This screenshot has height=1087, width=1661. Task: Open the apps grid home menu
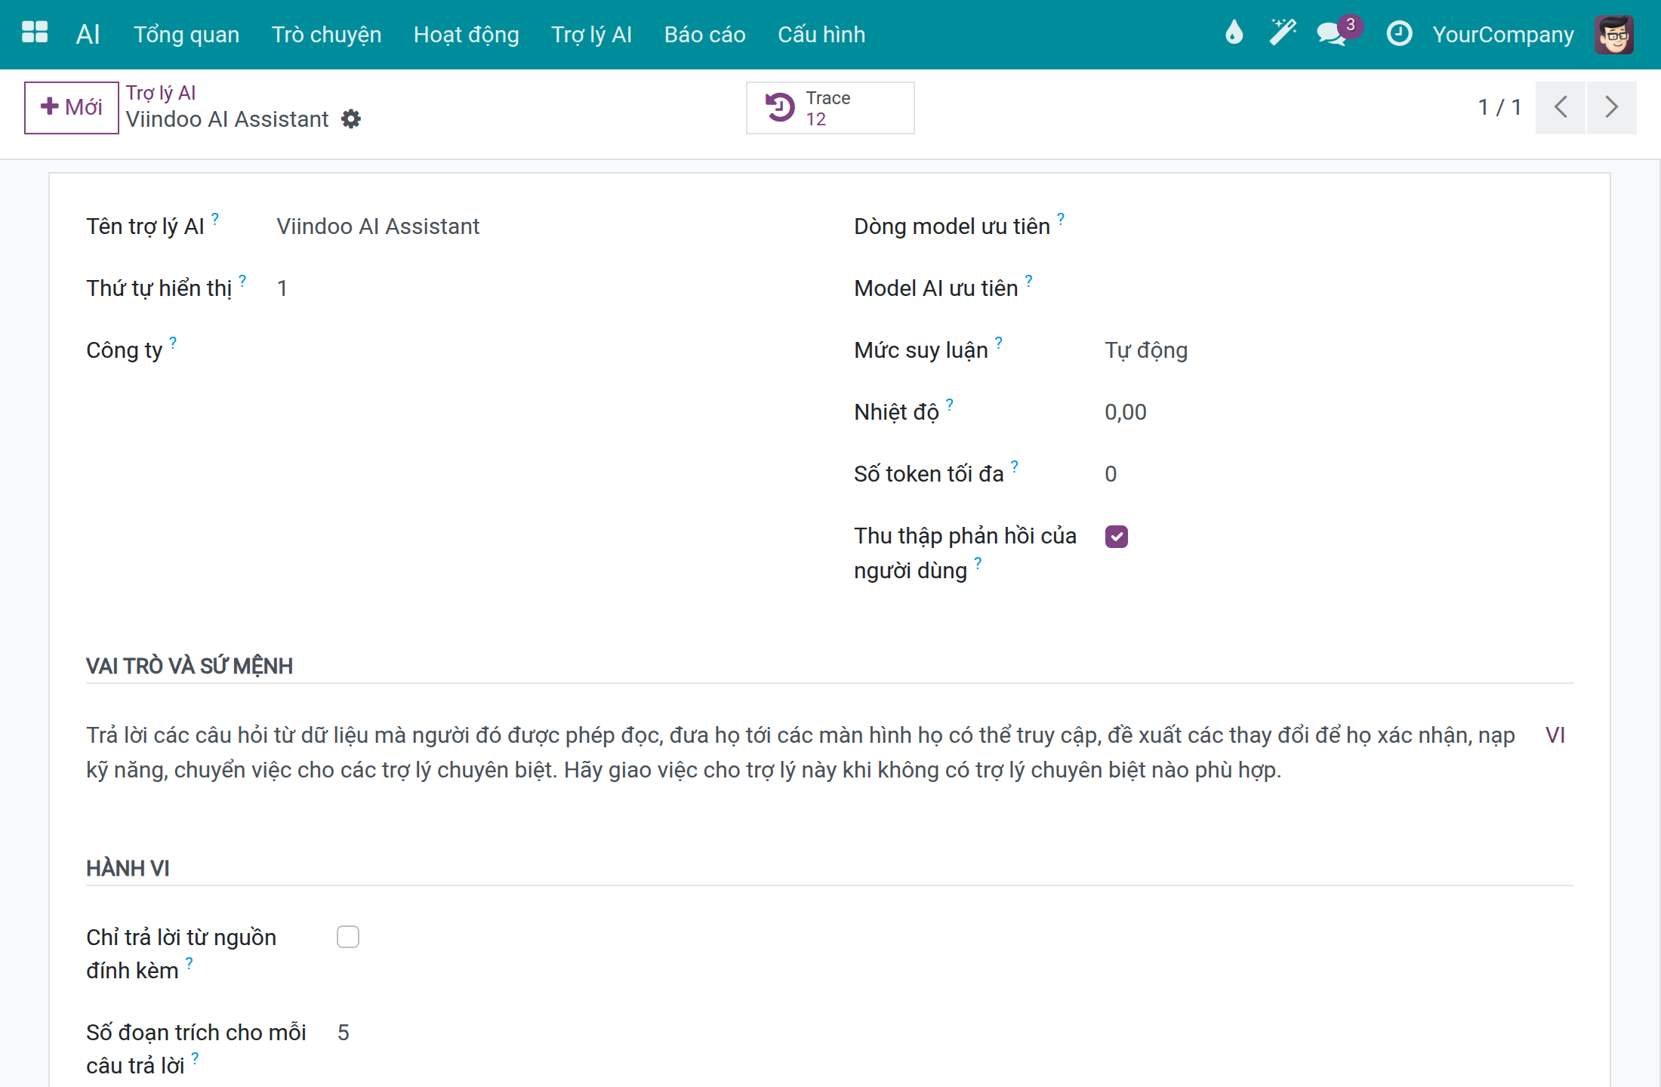(x=35, y=33)
